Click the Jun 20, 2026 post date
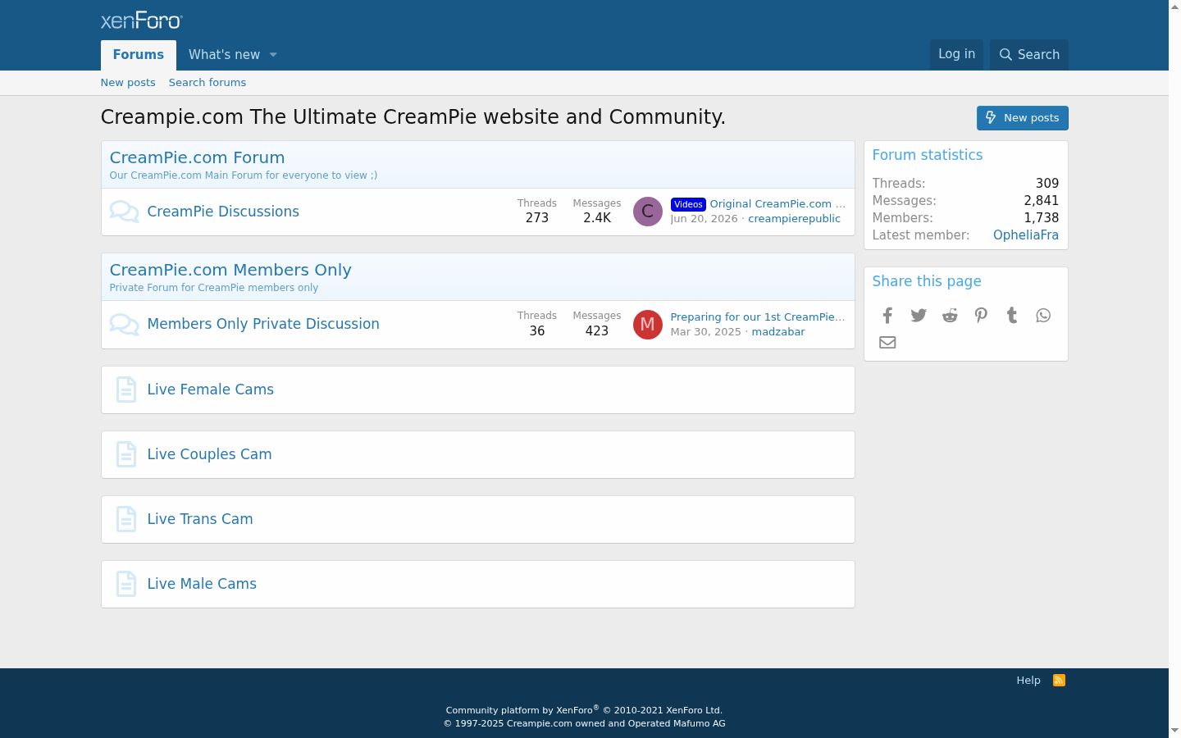This screenshot has height=738, width=1181. 704,219
